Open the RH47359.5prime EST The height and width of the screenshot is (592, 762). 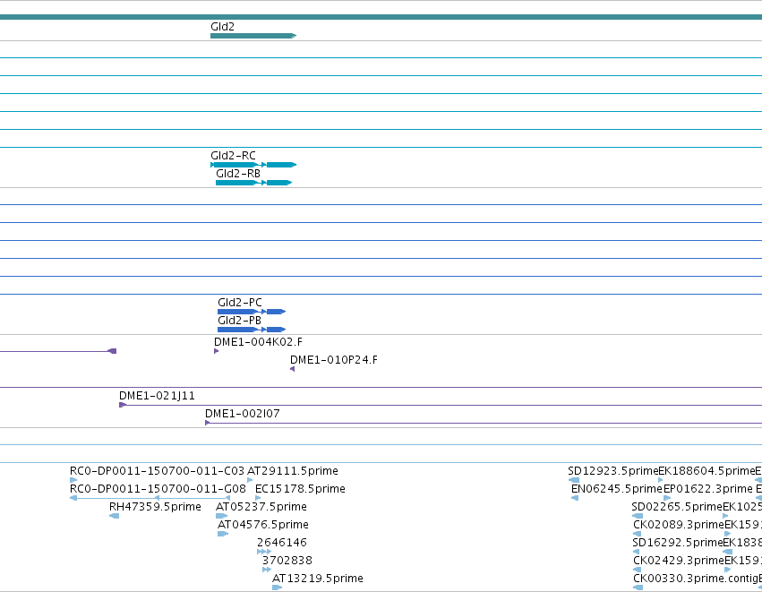115,516
